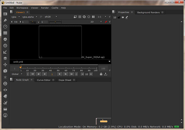Toggle the Properties panel lock icon

[119, 18]
